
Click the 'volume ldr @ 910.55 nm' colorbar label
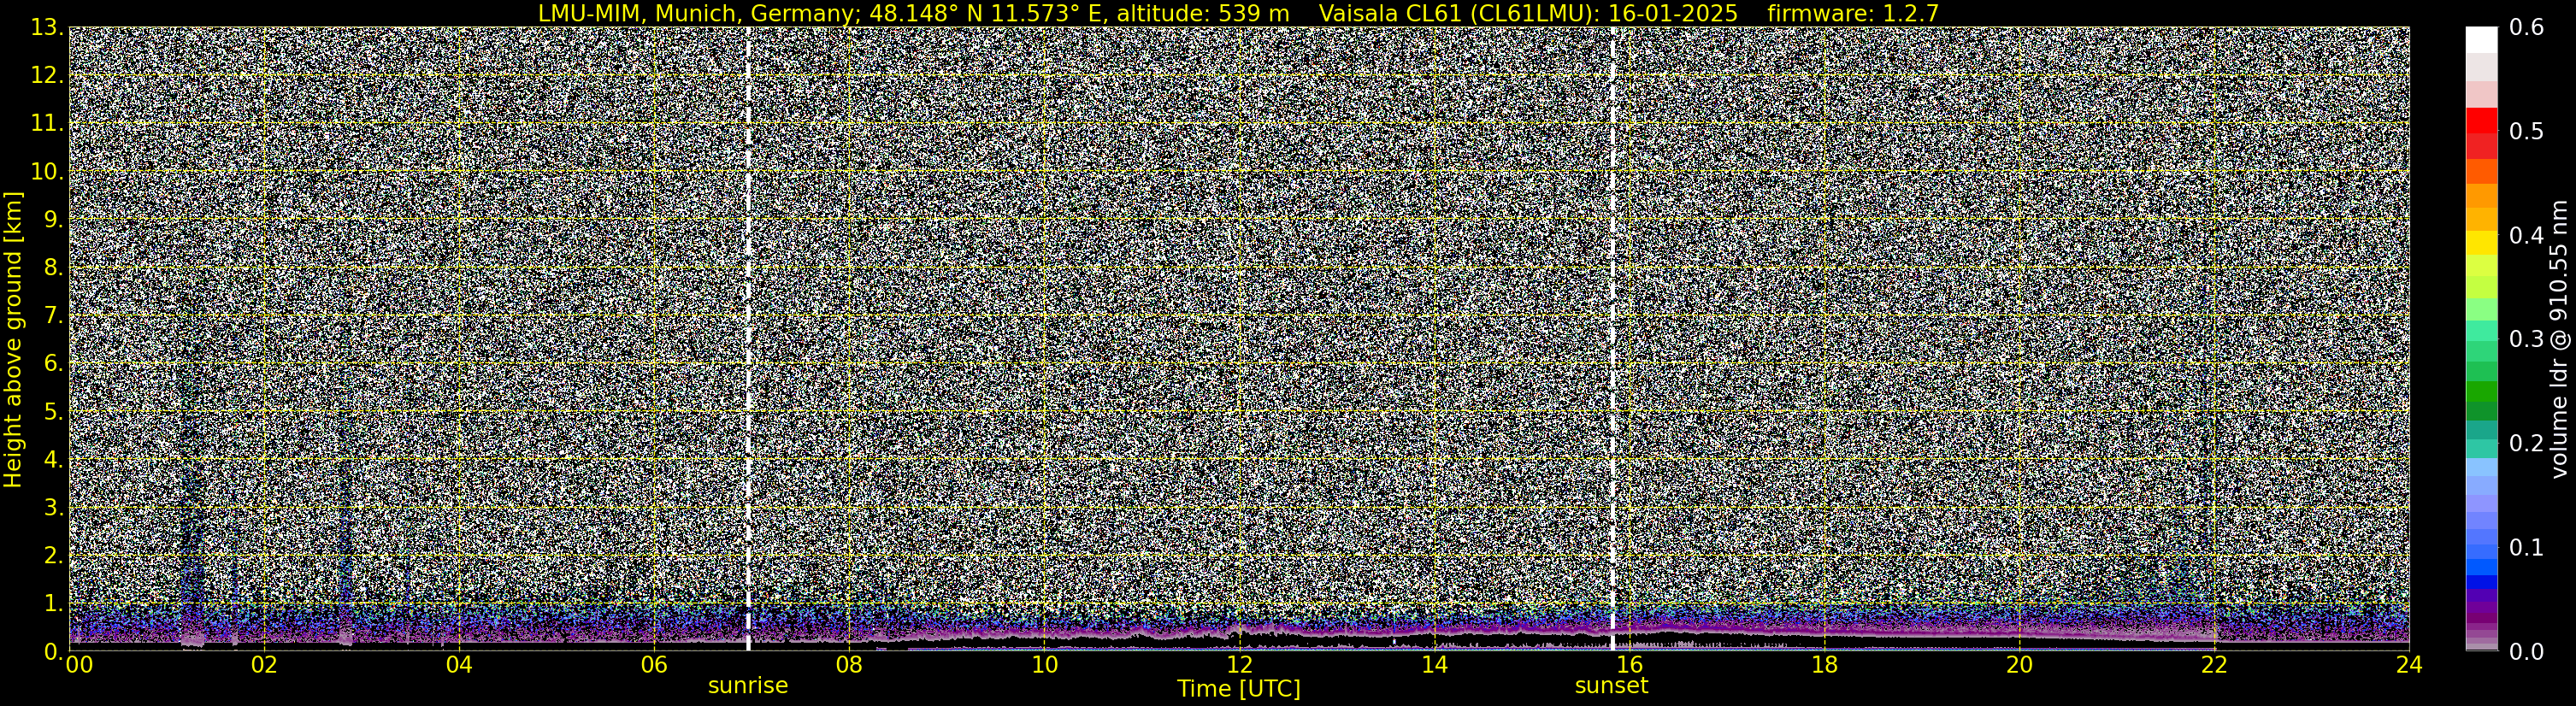2558,339
